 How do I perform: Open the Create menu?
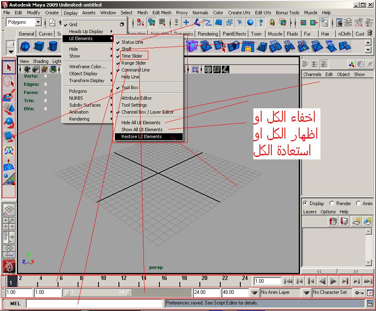[x=51, y=13]
